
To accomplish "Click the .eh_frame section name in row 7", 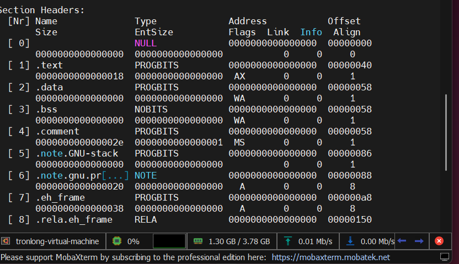I will pyautogui.click(x=60, y=198).
